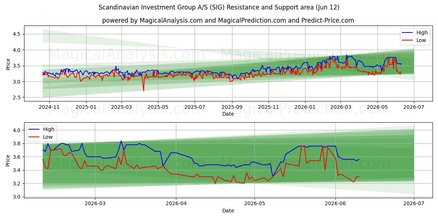
Task: Click 'Low' in the bottom chart legend
Action: pyautogui.click(x=48, y=137)
